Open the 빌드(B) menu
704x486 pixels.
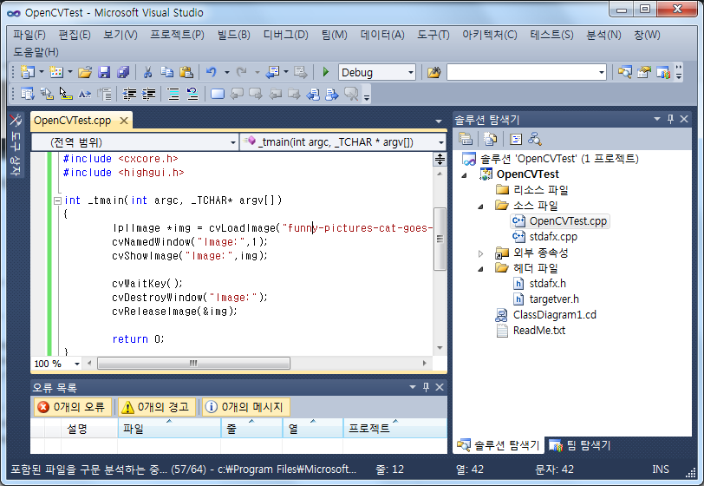[233, 35]
